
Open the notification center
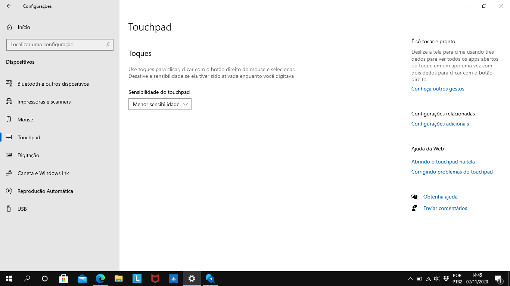[498, 278]
